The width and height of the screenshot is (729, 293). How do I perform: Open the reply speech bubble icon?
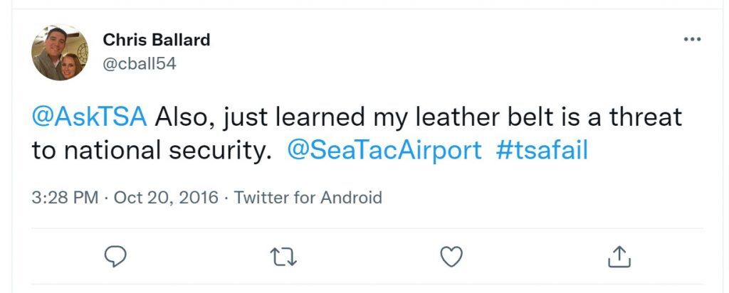(115, 256)
